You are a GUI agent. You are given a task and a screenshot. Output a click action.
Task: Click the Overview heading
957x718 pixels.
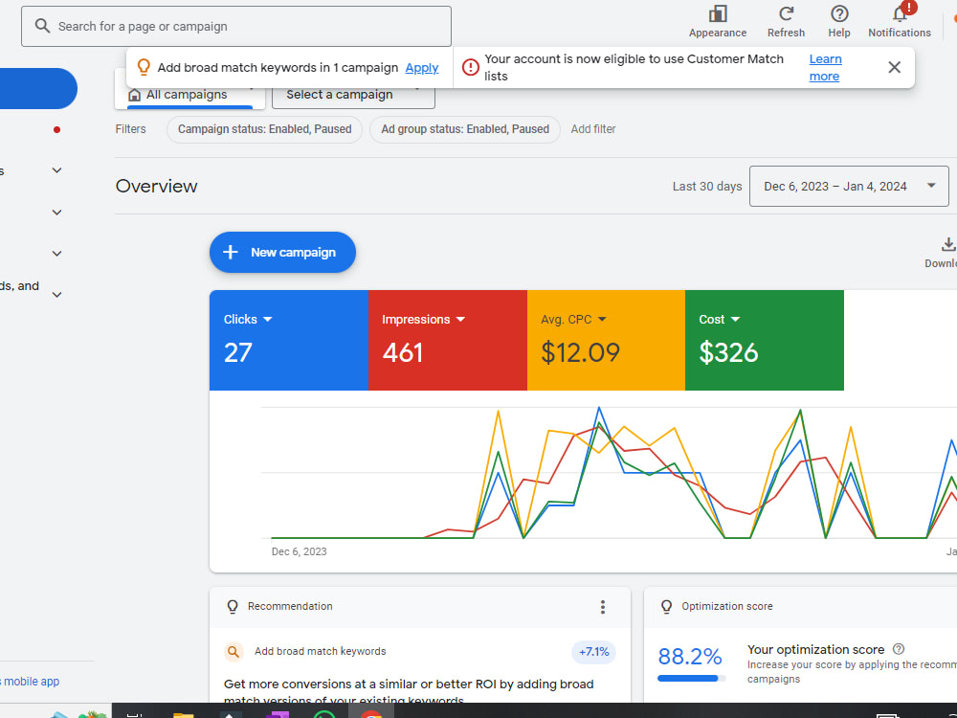[x=156, y=187]
